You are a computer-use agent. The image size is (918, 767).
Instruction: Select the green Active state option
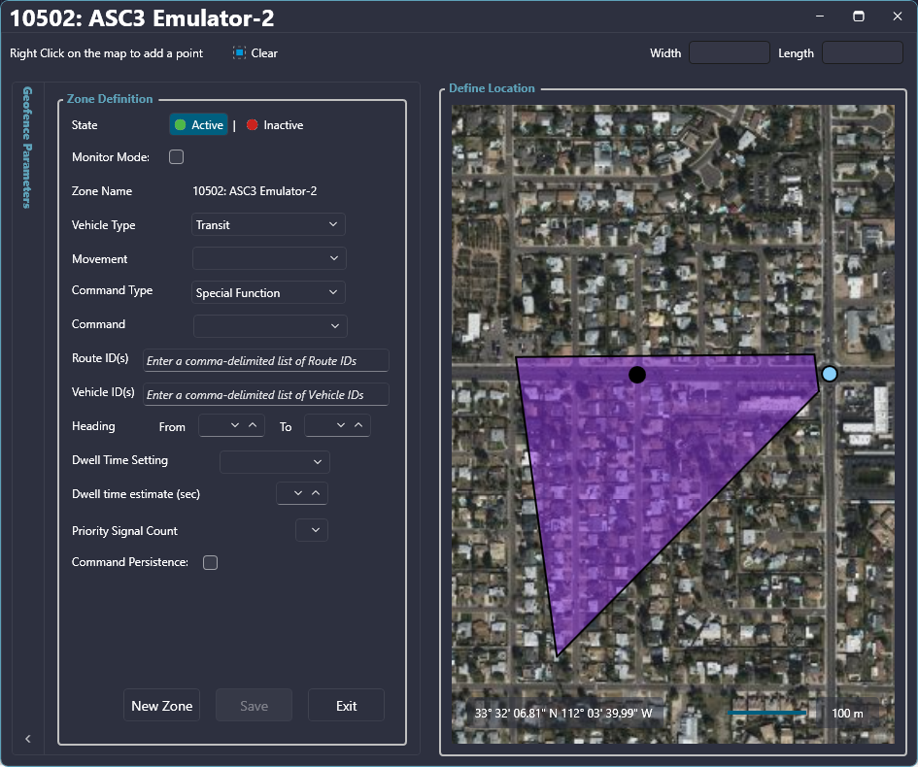(x=199, y=125)
